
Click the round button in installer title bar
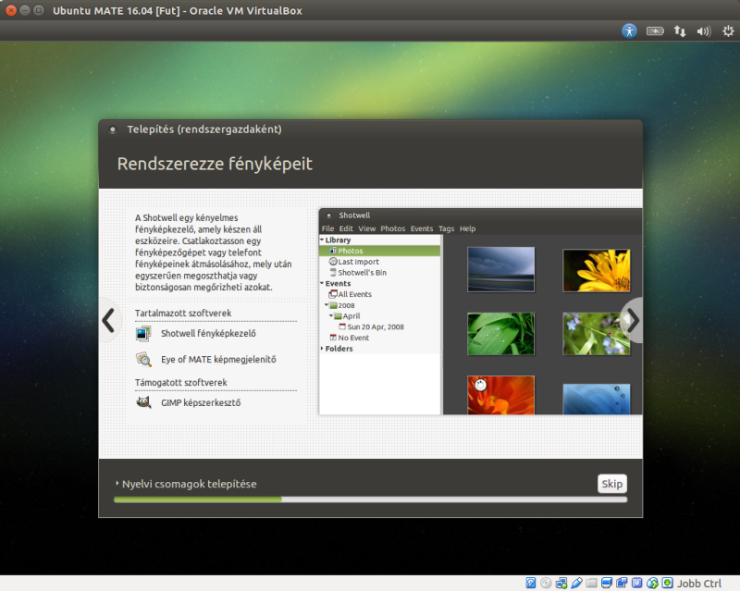point(112,129)
